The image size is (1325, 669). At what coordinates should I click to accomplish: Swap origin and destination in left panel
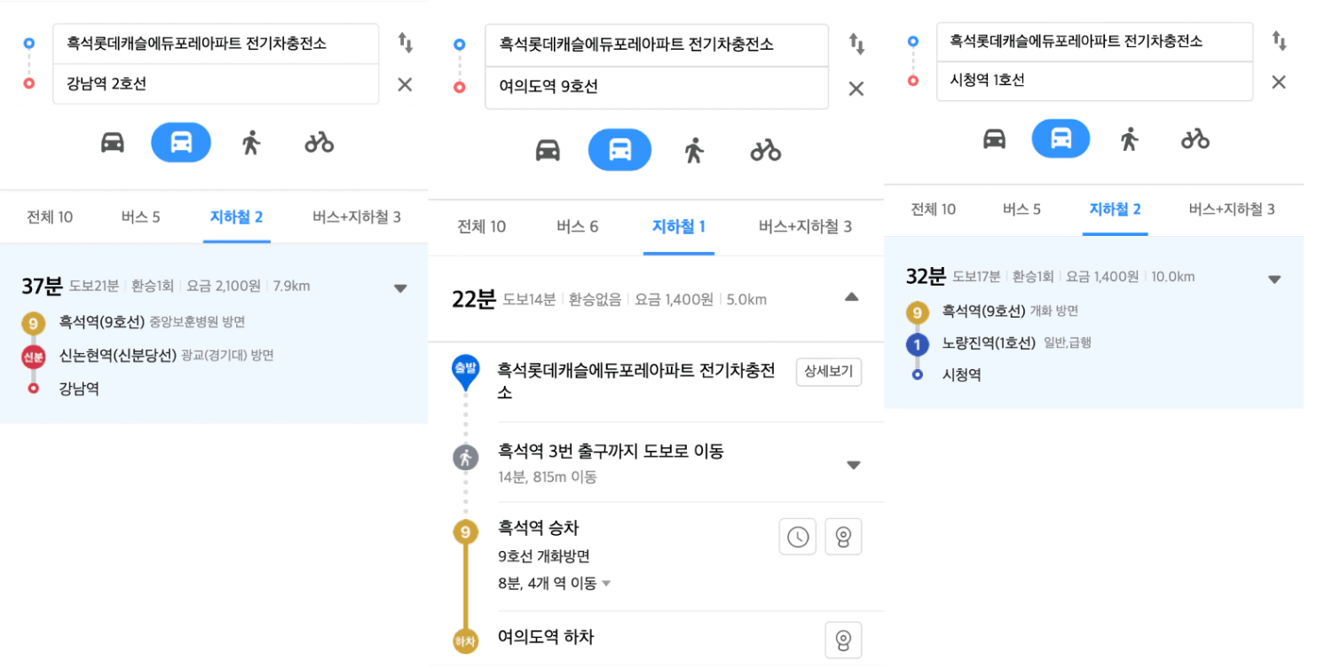(x=405, y=42)
